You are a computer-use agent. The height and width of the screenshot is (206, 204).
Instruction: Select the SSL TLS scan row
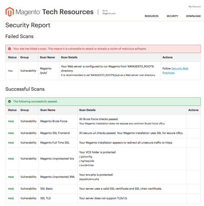(x=103, y=198)
